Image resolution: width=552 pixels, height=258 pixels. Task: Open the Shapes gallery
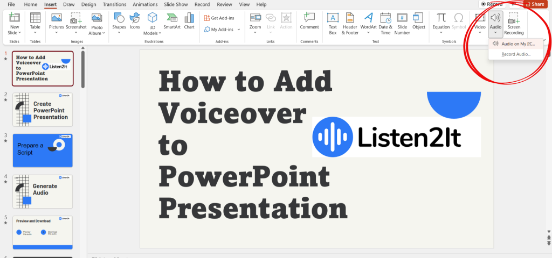[x=119, y=18]
